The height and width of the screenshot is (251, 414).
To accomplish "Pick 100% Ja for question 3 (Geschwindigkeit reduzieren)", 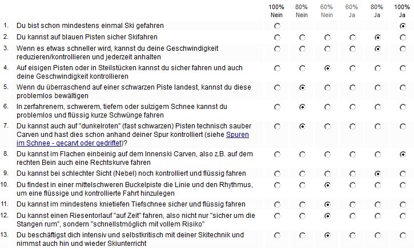I will coord(403,49).
